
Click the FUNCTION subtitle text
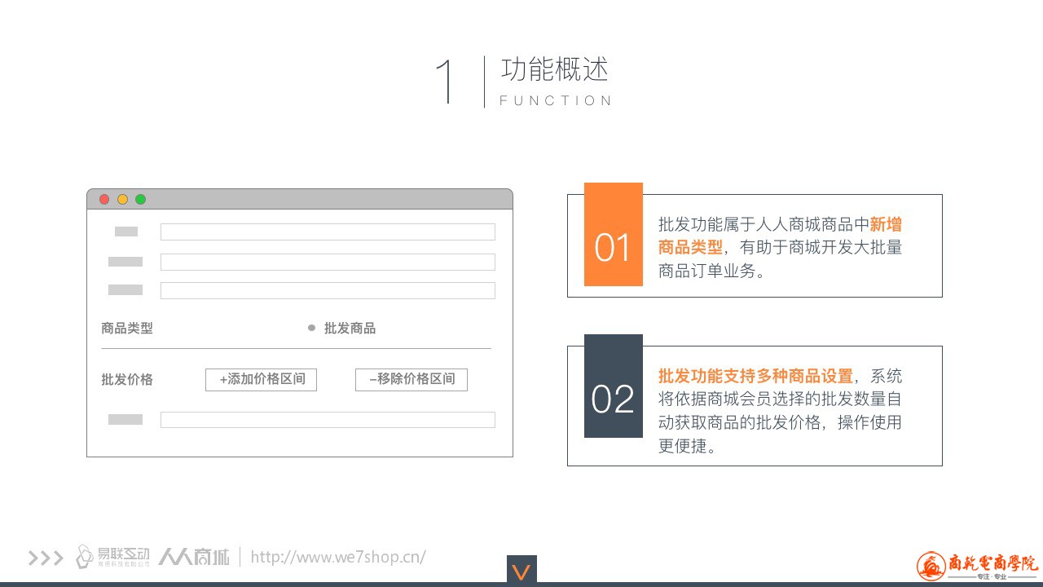tap(555, 100)
